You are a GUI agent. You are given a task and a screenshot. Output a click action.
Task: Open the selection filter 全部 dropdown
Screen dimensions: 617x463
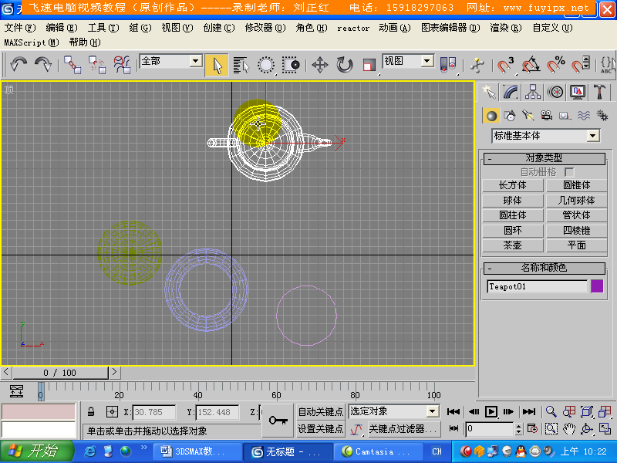tap(195, 61)
